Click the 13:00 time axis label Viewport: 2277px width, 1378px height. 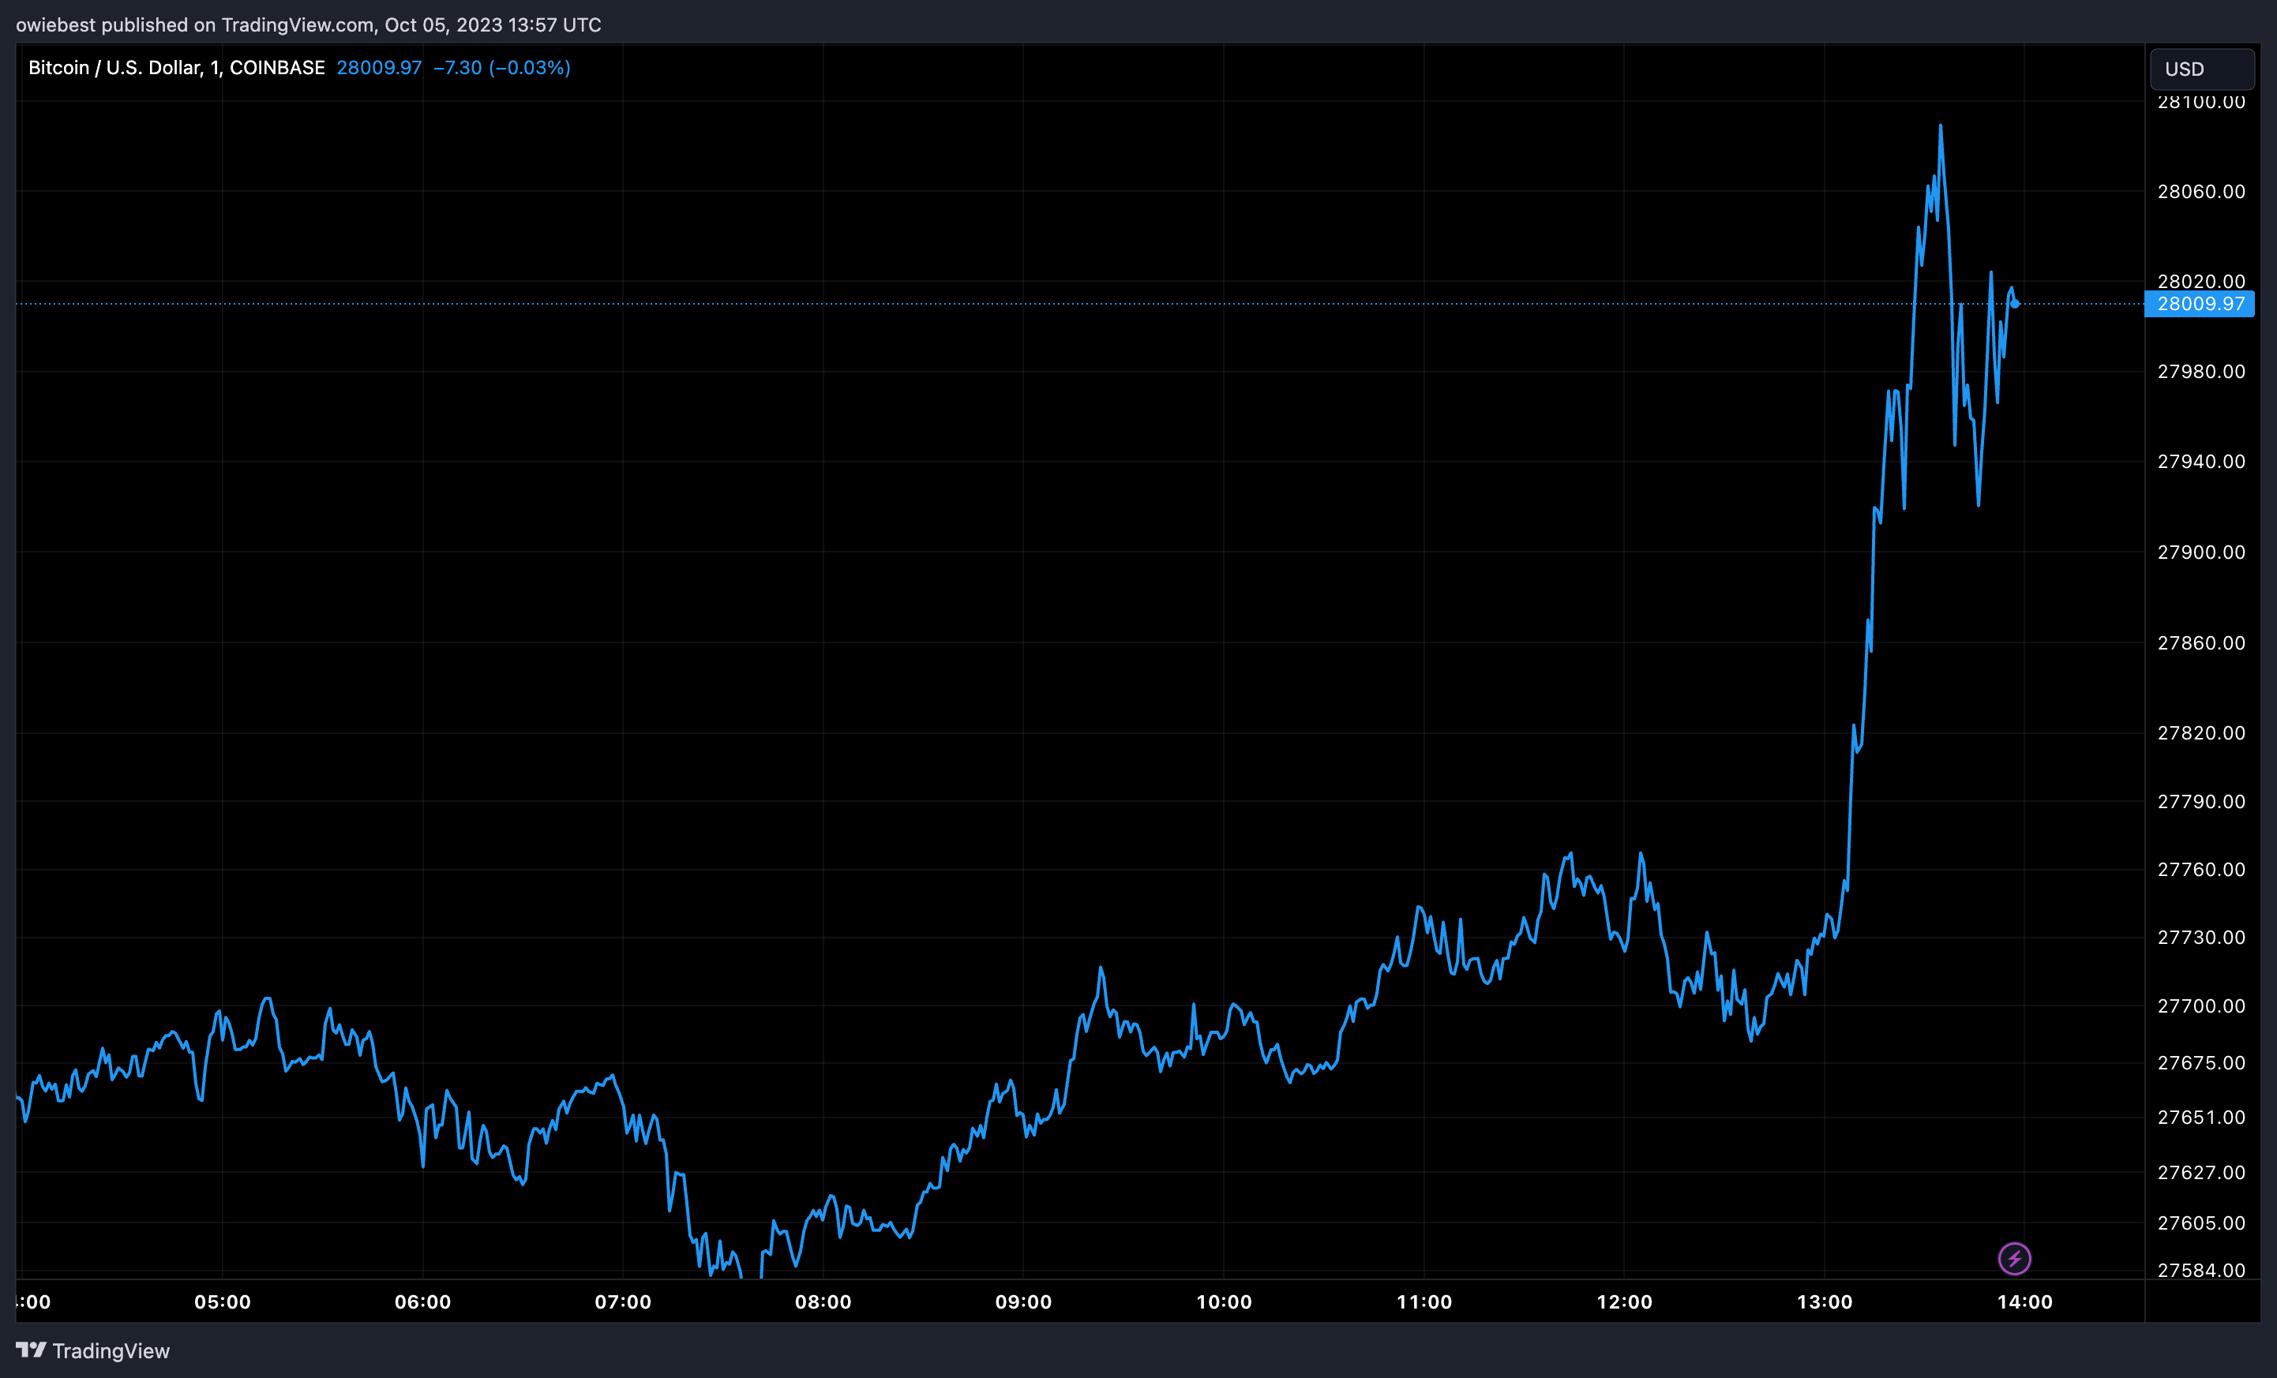coord(1824,1302)
